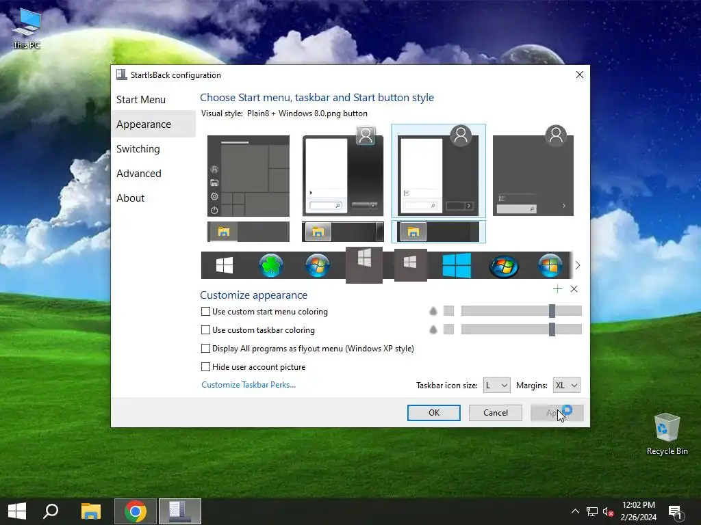701x525 pixels.
Task: Remove start button image with X icon
Action: point(574,289)
